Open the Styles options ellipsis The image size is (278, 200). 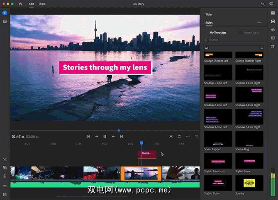click(x=259, y=23)
